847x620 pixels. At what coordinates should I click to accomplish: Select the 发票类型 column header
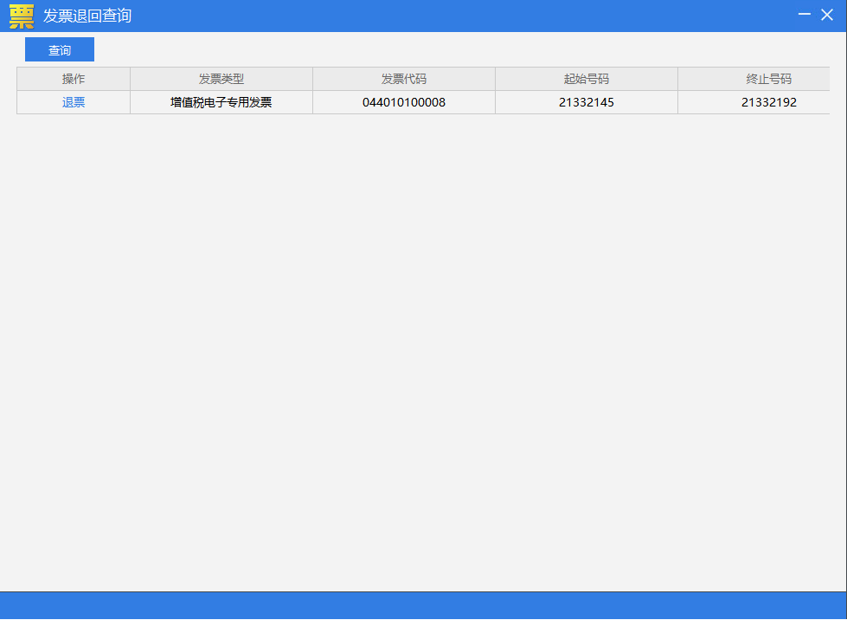221,79
